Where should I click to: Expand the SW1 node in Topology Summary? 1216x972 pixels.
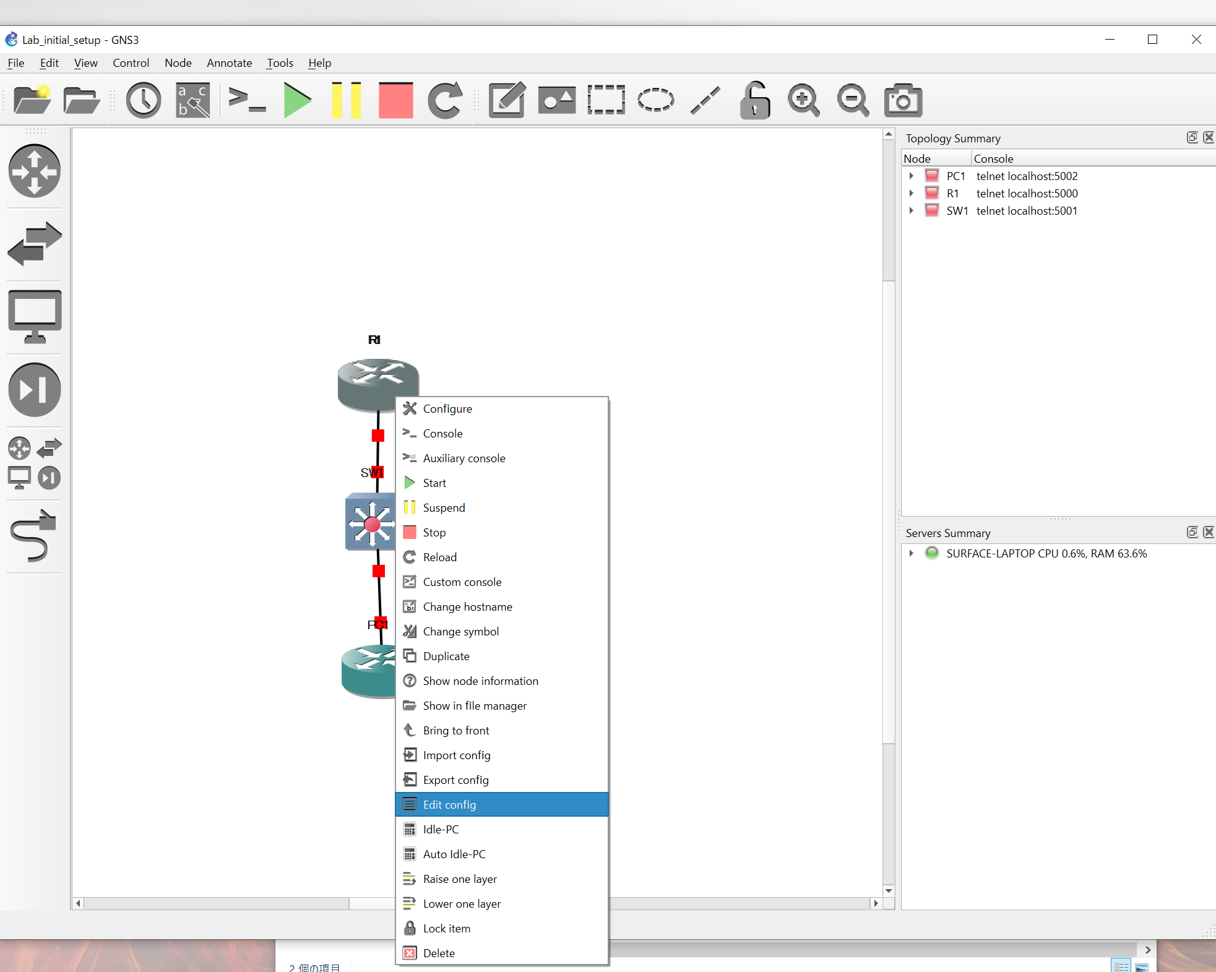(911, 211)
